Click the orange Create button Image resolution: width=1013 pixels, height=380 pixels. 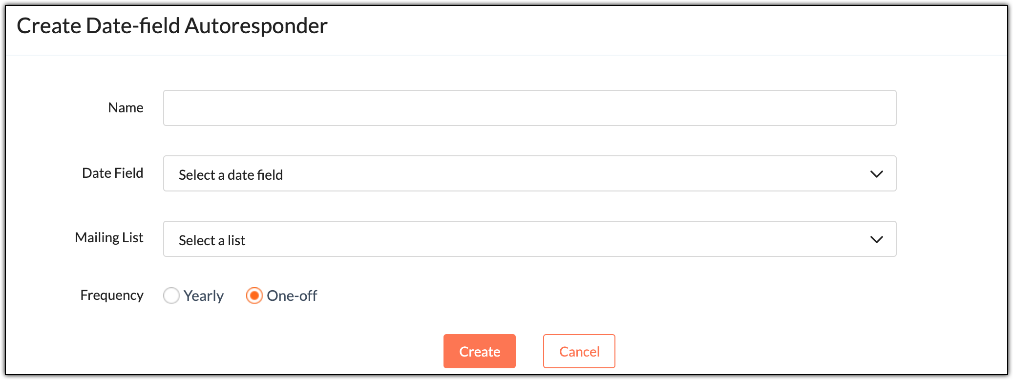tap(480, 351)
